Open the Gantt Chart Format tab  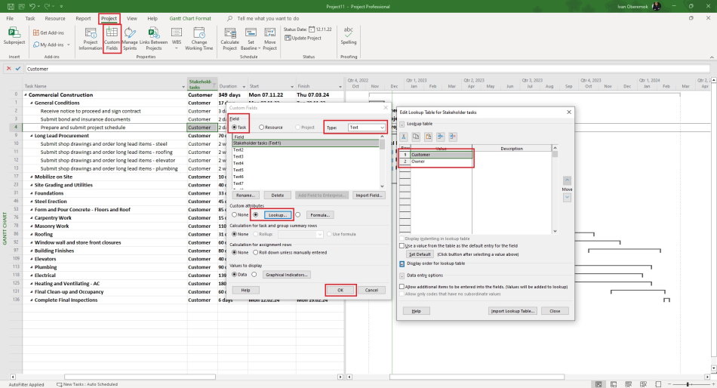click(190, 18)
